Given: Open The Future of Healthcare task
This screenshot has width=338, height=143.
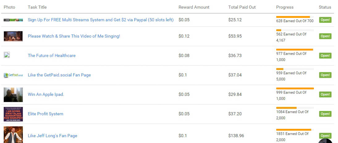Looking at the screenshot, I should point(52,55).
